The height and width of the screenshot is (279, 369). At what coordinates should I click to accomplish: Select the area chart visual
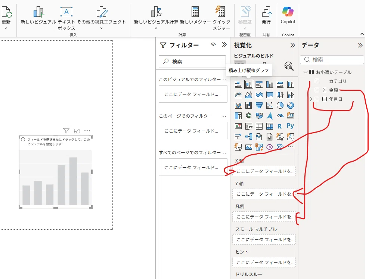[248, 95]
